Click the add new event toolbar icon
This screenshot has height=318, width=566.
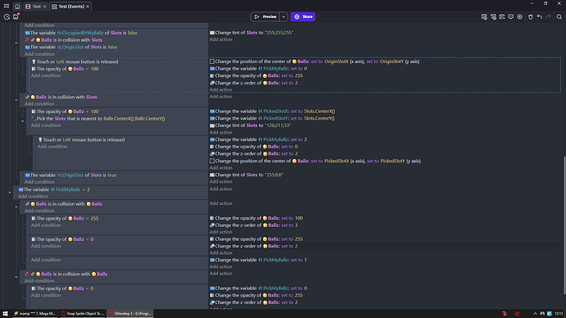(484, 16)
